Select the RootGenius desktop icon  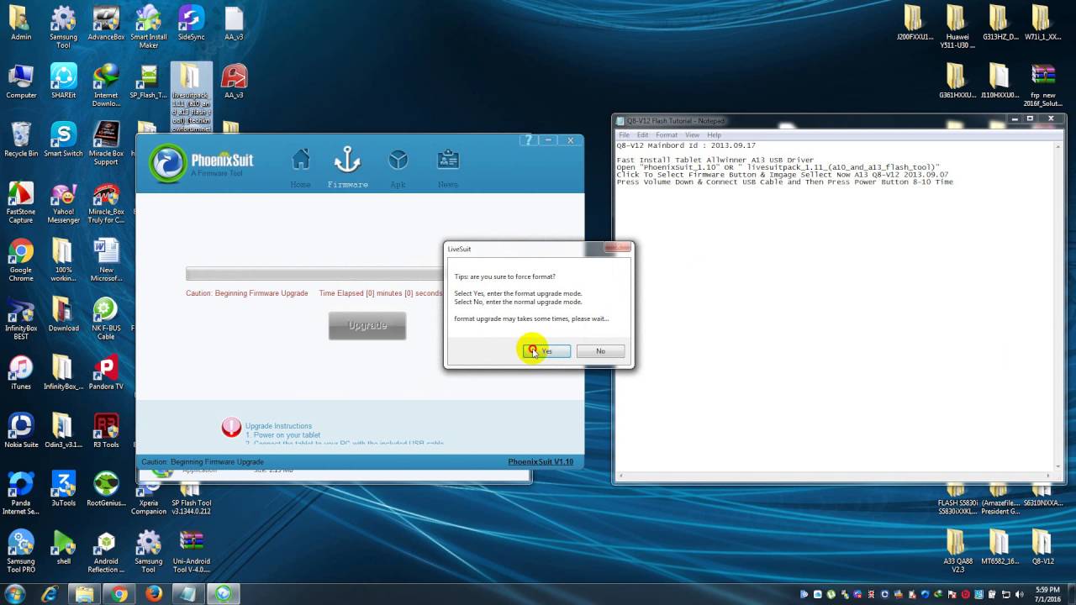point(106,487)
